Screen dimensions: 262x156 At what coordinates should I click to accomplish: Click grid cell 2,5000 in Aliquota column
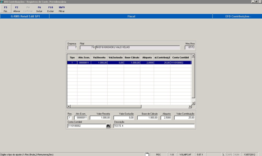(147, 63)
